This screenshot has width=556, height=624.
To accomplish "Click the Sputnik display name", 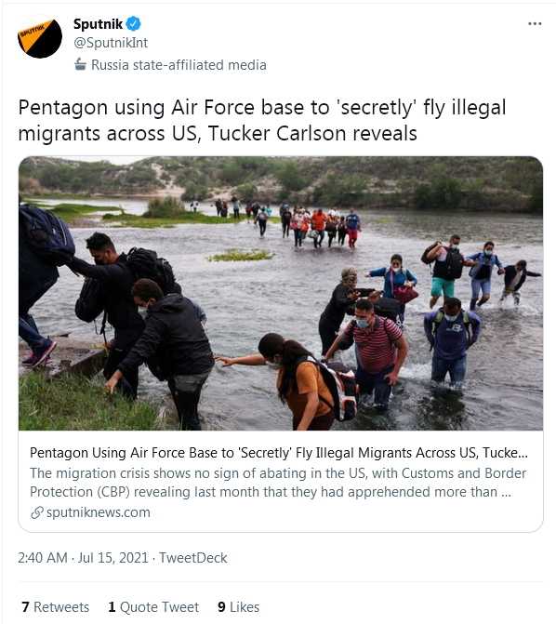I will pos(98,24).
